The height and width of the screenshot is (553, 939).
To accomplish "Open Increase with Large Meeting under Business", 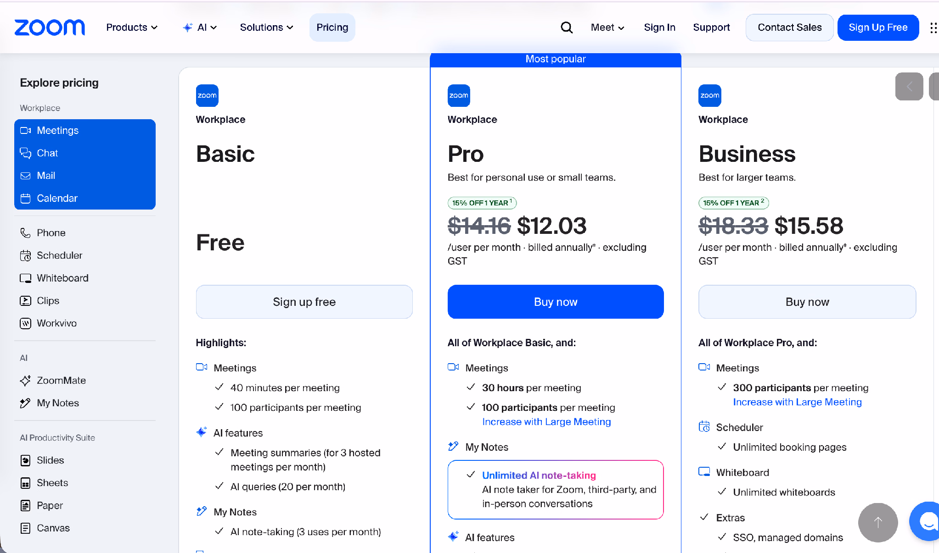I will pos(797,402).
